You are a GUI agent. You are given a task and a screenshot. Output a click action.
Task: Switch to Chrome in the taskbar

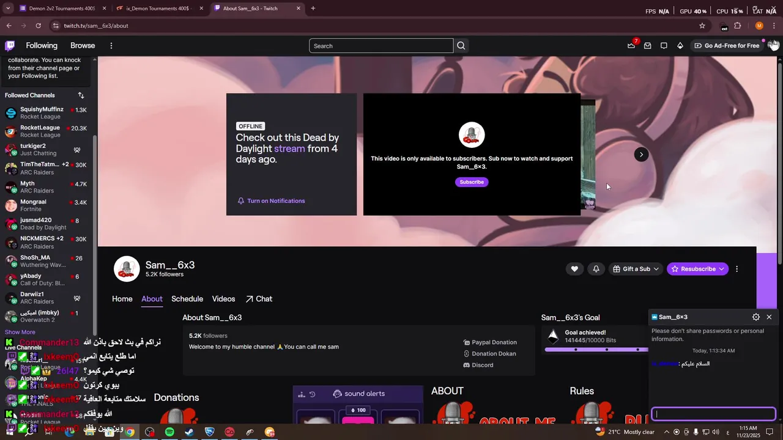[129, 432]
